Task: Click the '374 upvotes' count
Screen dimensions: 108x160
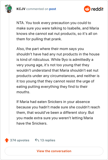Action: coord(20,140)
